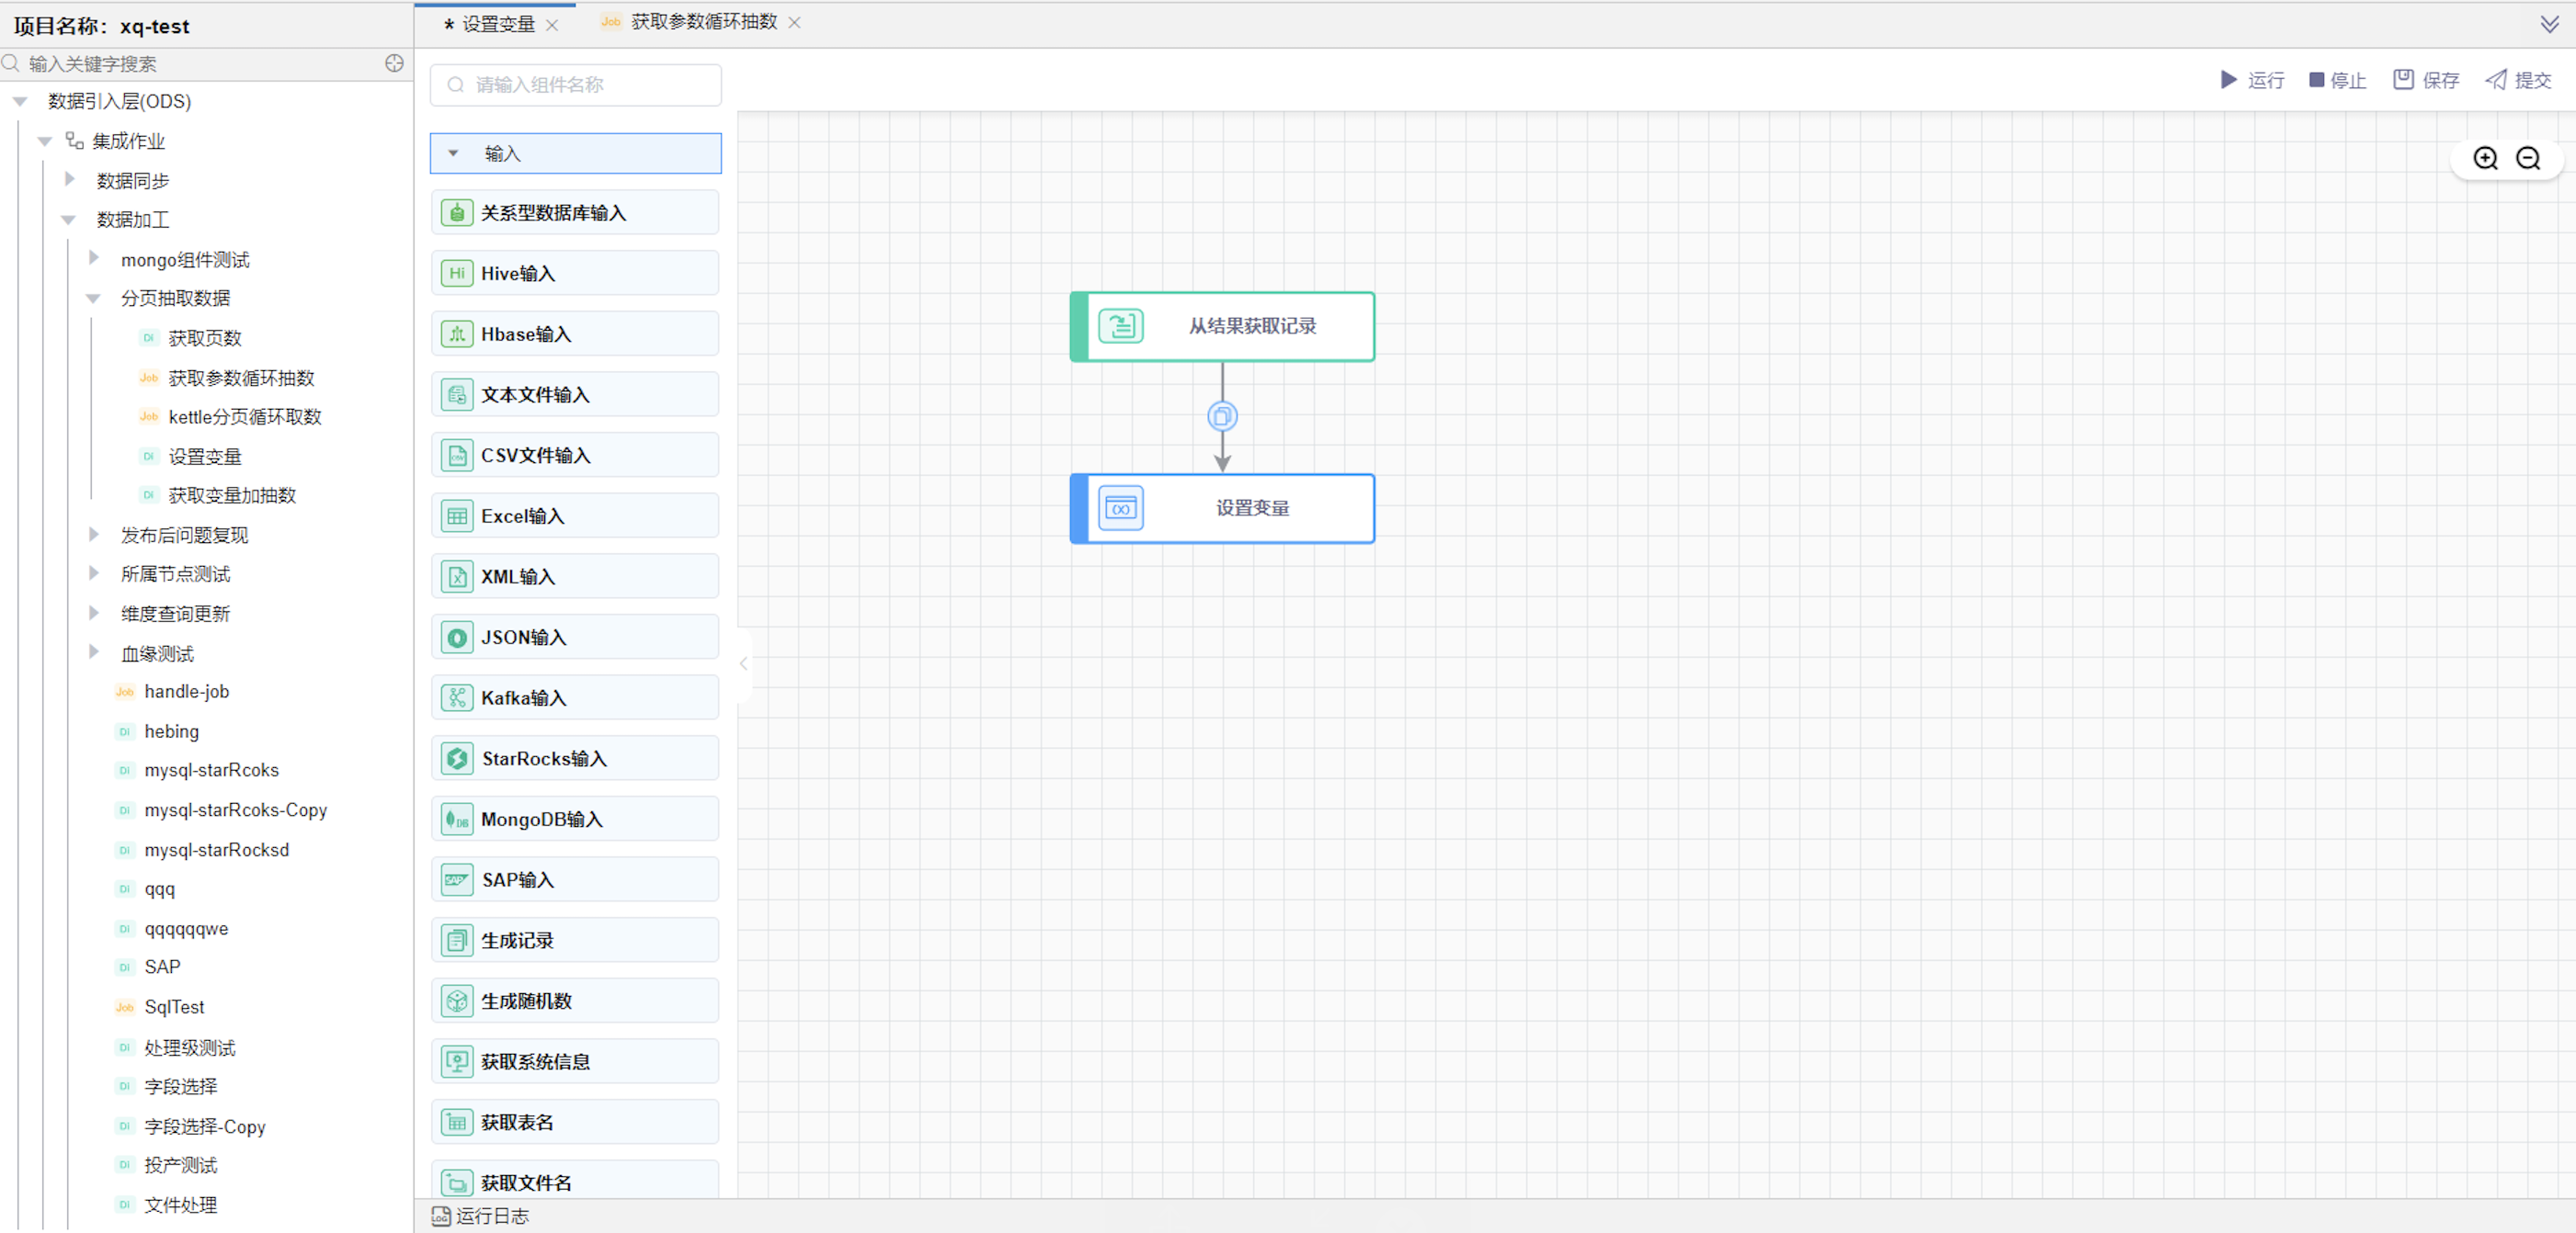Expand the 数据同步 tree folder
2576x1233 pixels.
click(70, 180)
